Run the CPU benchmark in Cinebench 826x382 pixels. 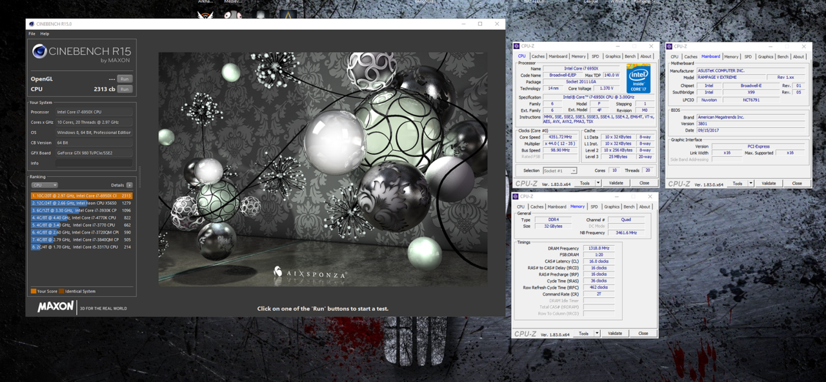point(125,89)
